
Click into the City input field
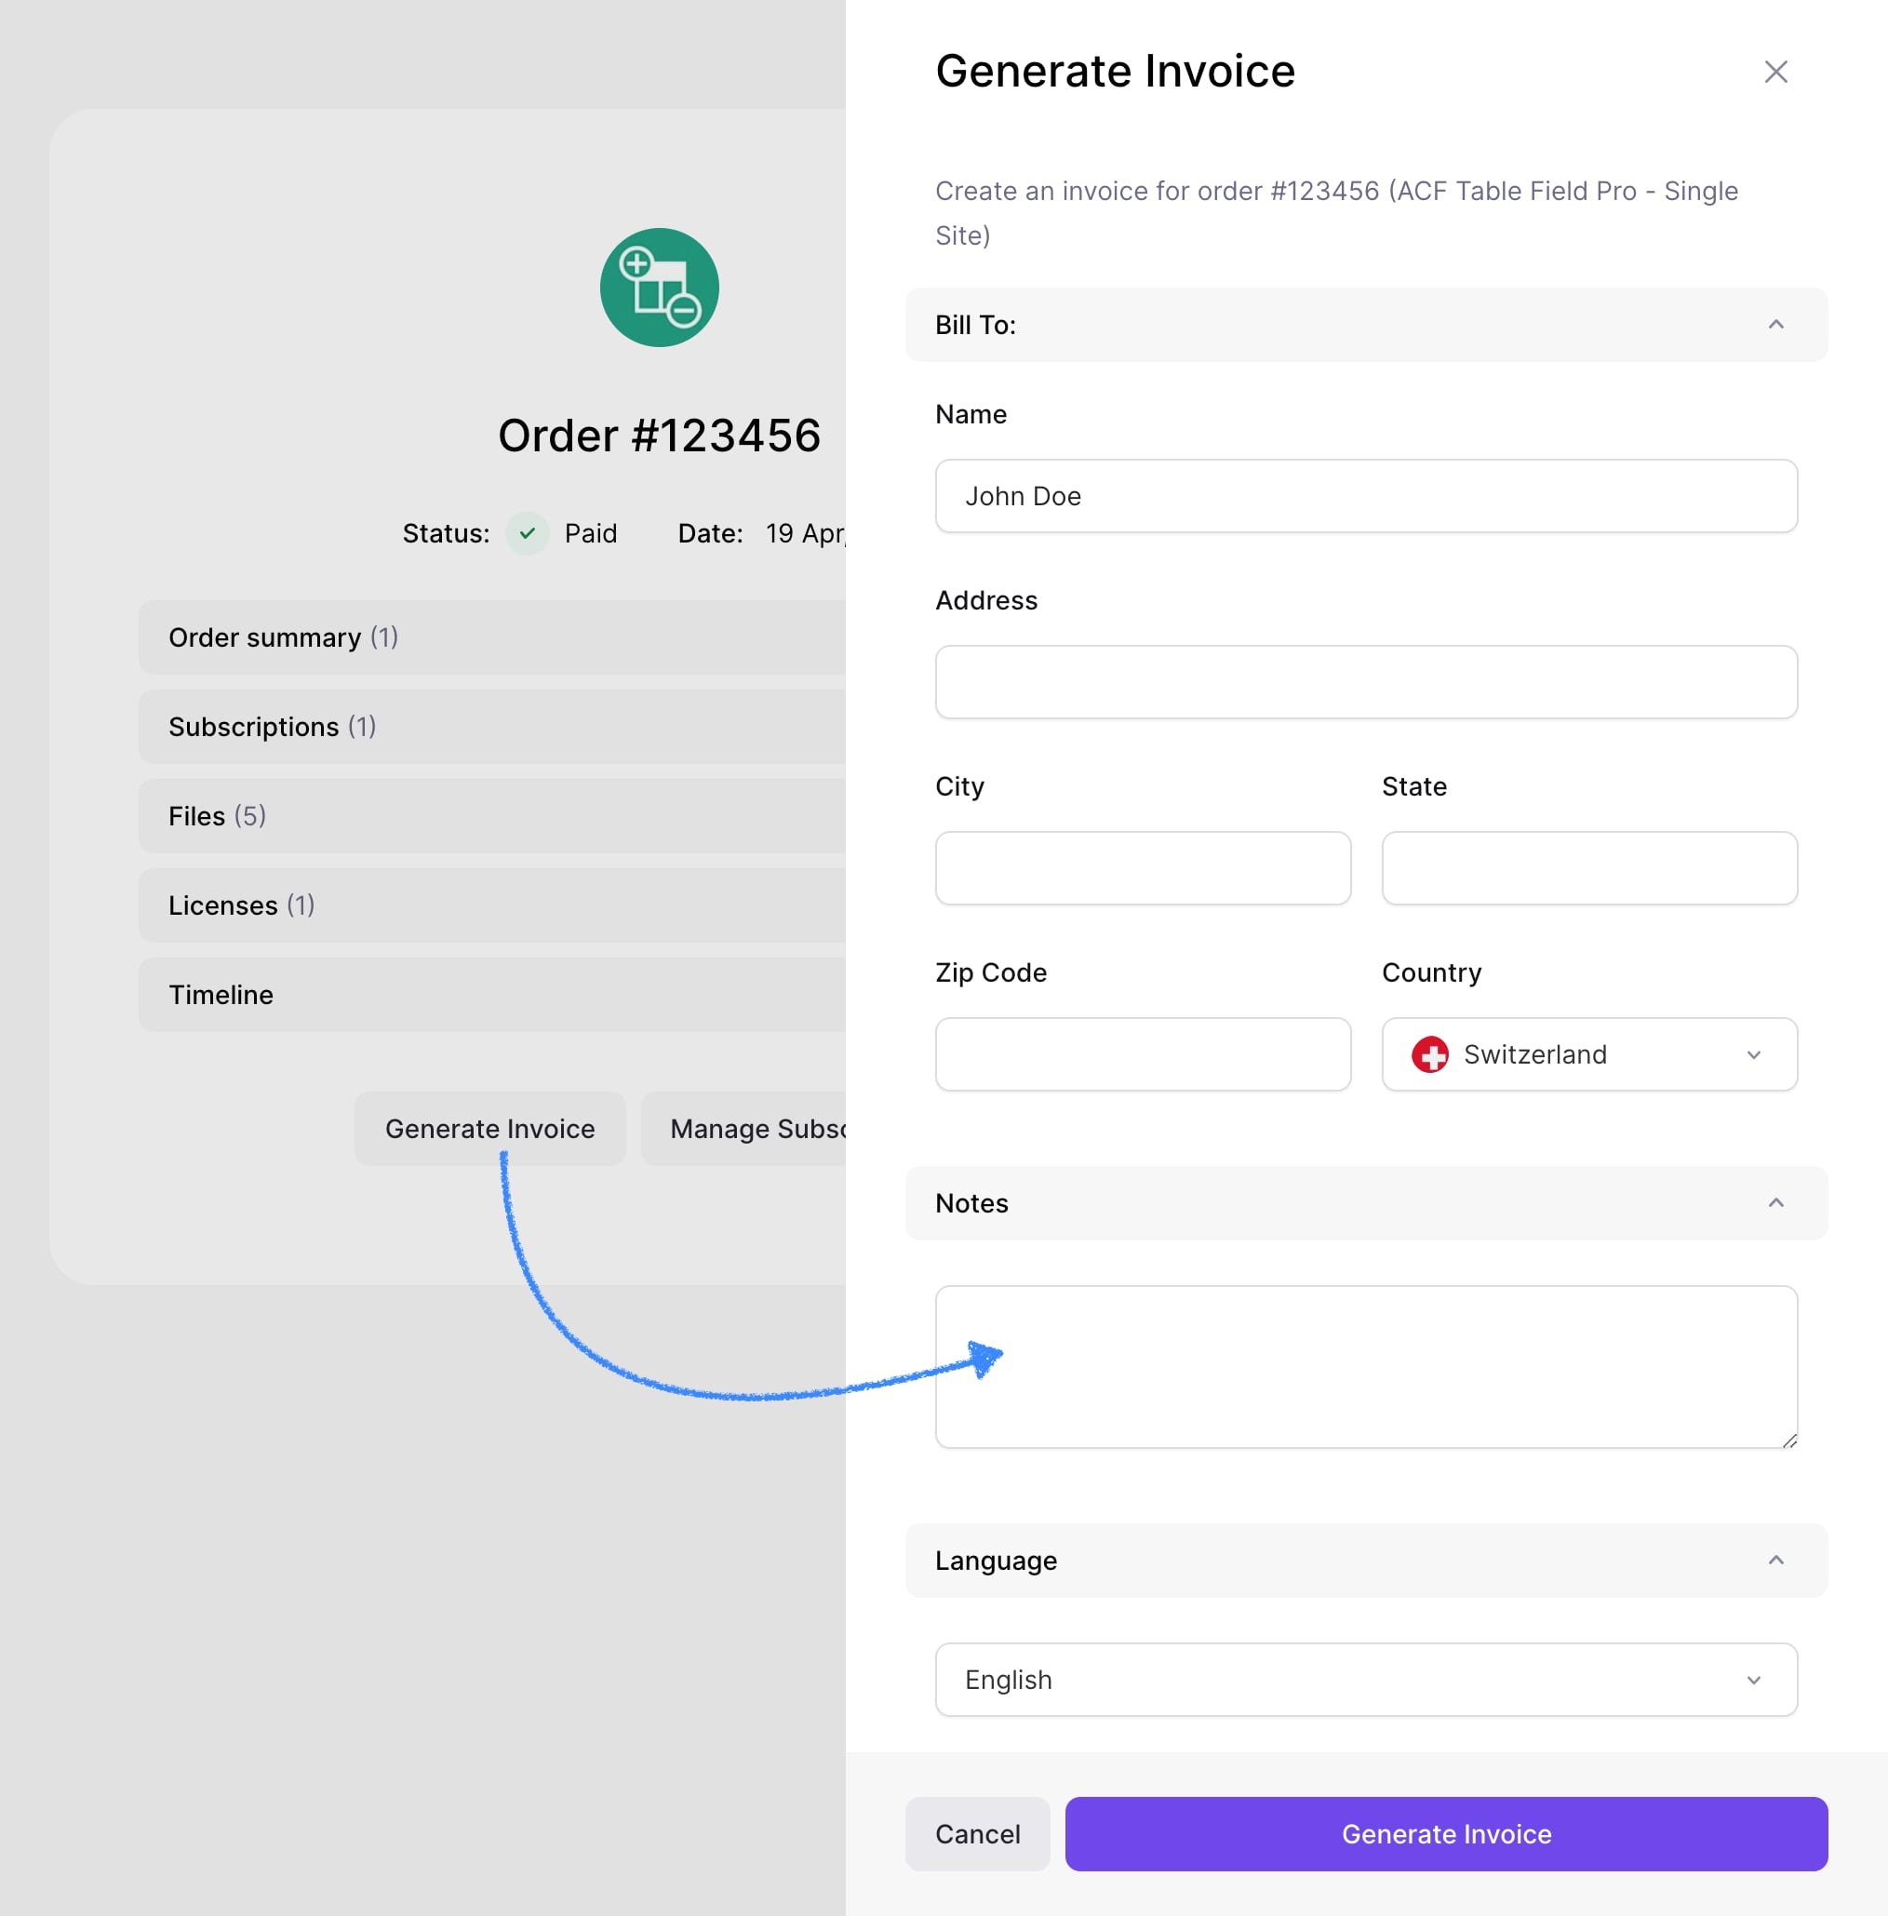[1144, 868]
